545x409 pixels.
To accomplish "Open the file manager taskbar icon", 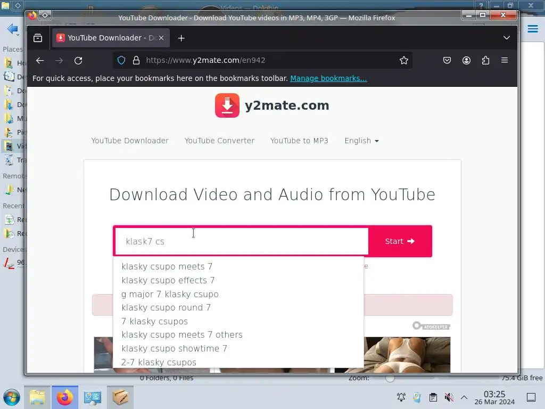I will click(x=37, y=397).
